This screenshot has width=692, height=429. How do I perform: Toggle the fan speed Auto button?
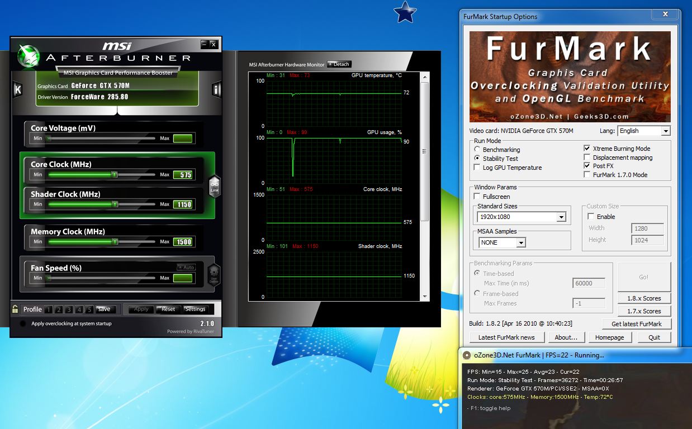tap(186, 267)
